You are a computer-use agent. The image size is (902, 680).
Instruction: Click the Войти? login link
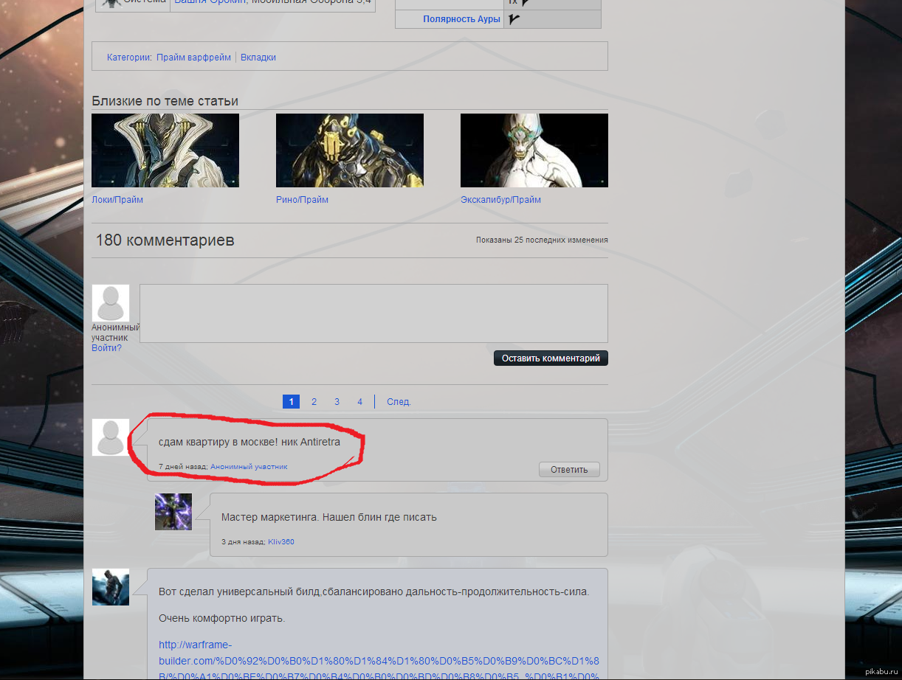pos(106,348)
